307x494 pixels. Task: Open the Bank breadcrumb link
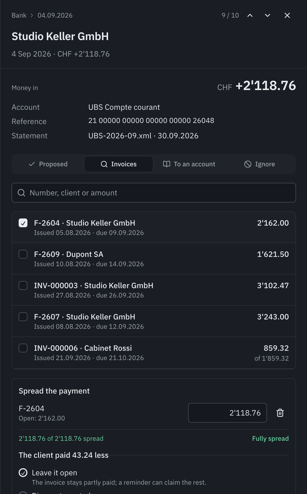point(19,15)
